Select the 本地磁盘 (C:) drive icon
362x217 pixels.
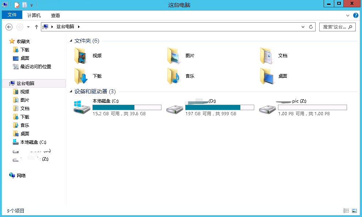click(x=82, y=107)
